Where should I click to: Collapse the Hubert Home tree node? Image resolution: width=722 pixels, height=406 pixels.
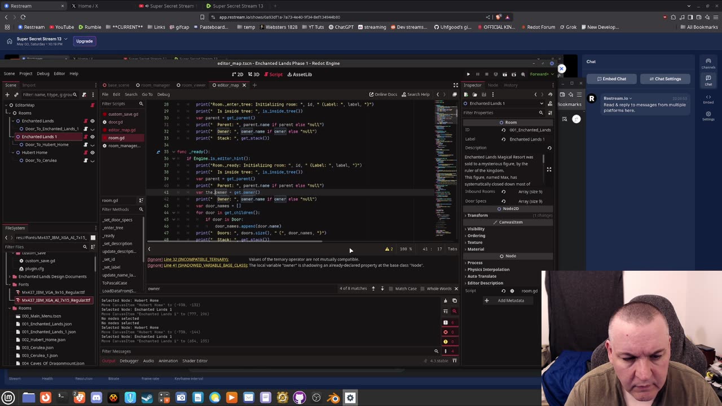pyautogui.click(x=14, y=152)
